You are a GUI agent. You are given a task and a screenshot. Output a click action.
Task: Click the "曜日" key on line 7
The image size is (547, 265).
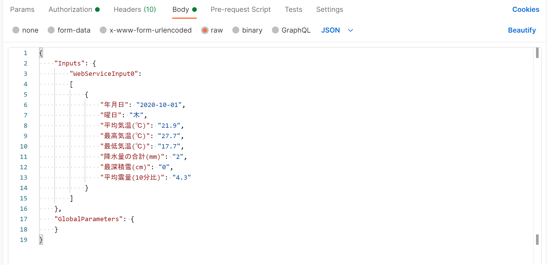[x=111, y=115]
